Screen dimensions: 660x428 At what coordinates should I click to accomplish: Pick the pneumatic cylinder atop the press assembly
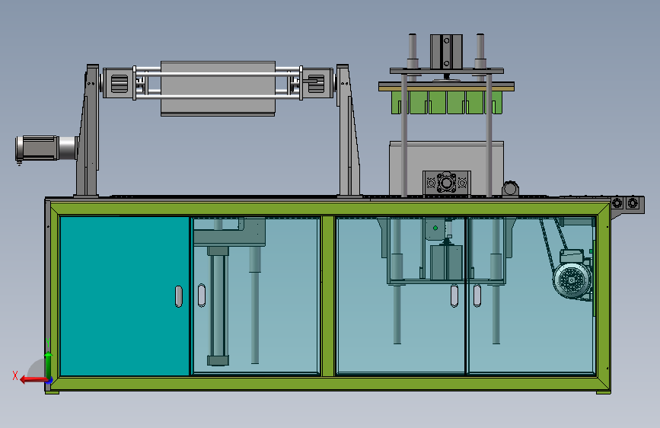click(x=446, y=52)
